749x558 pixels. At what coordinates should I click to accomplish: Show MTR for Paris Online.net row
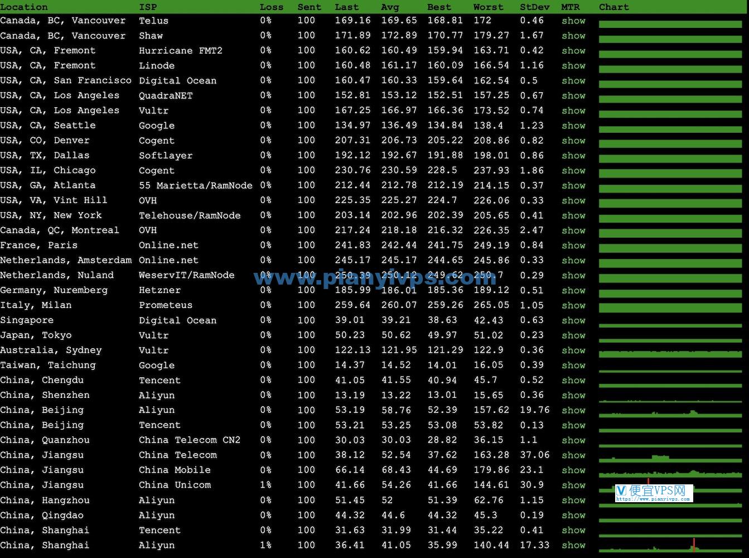pyautogui.click(x=573, y=246)
